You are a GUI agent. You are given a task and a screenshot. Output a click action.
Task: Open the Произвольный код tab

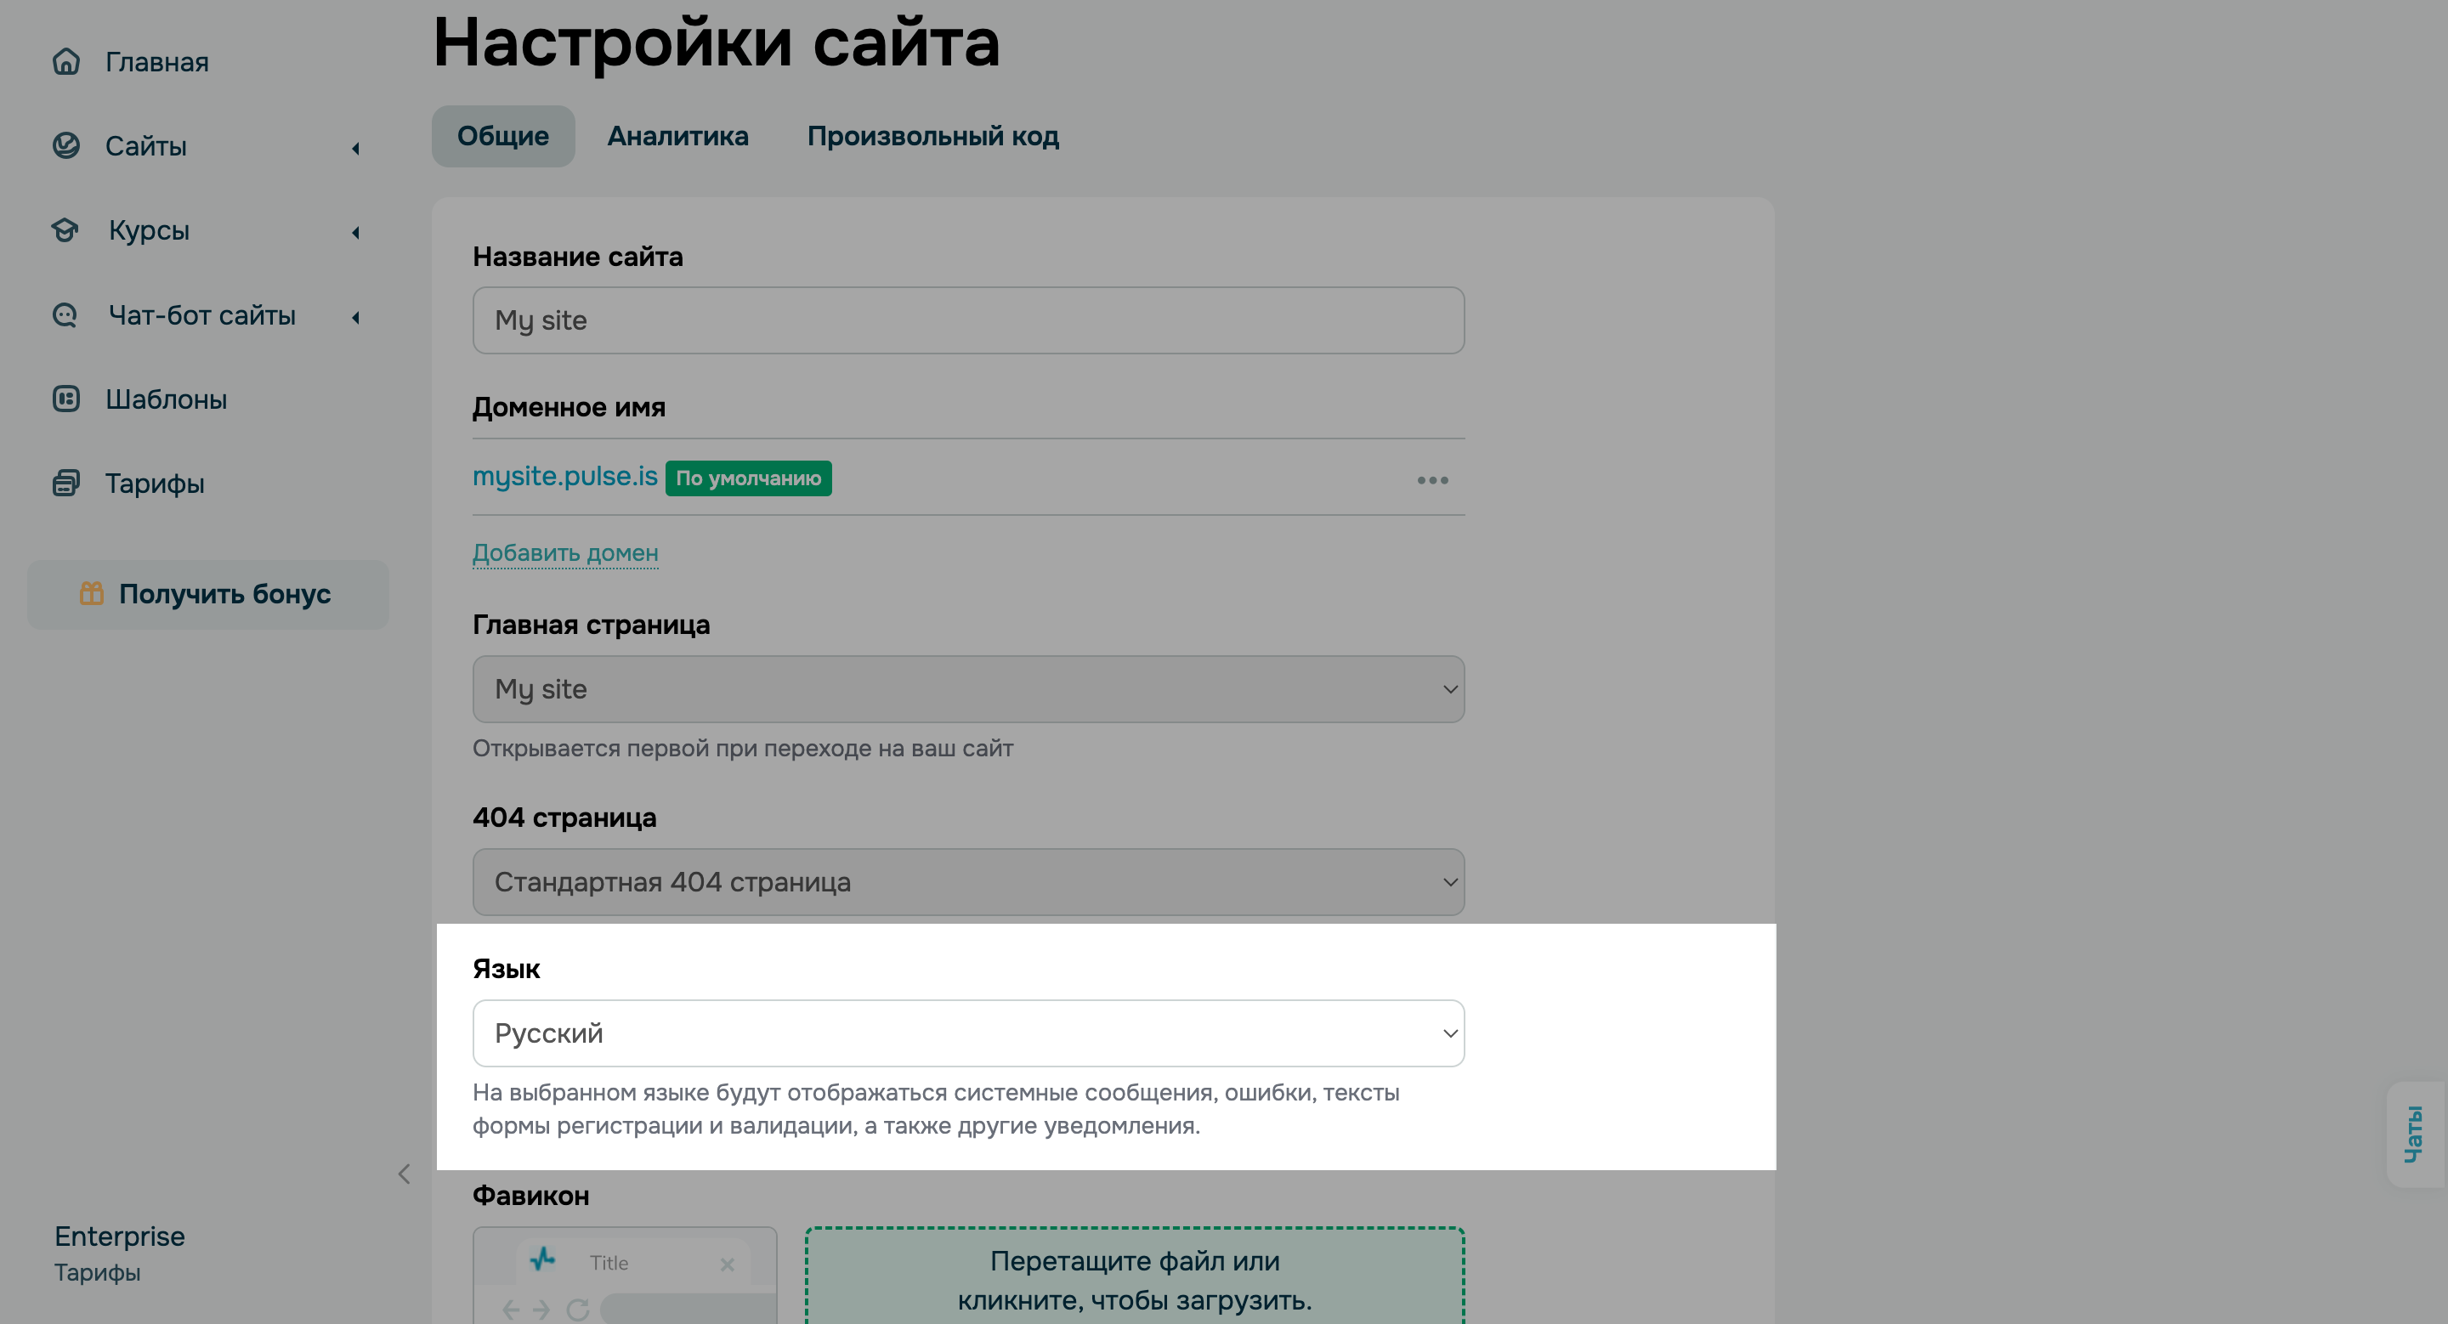934,136
